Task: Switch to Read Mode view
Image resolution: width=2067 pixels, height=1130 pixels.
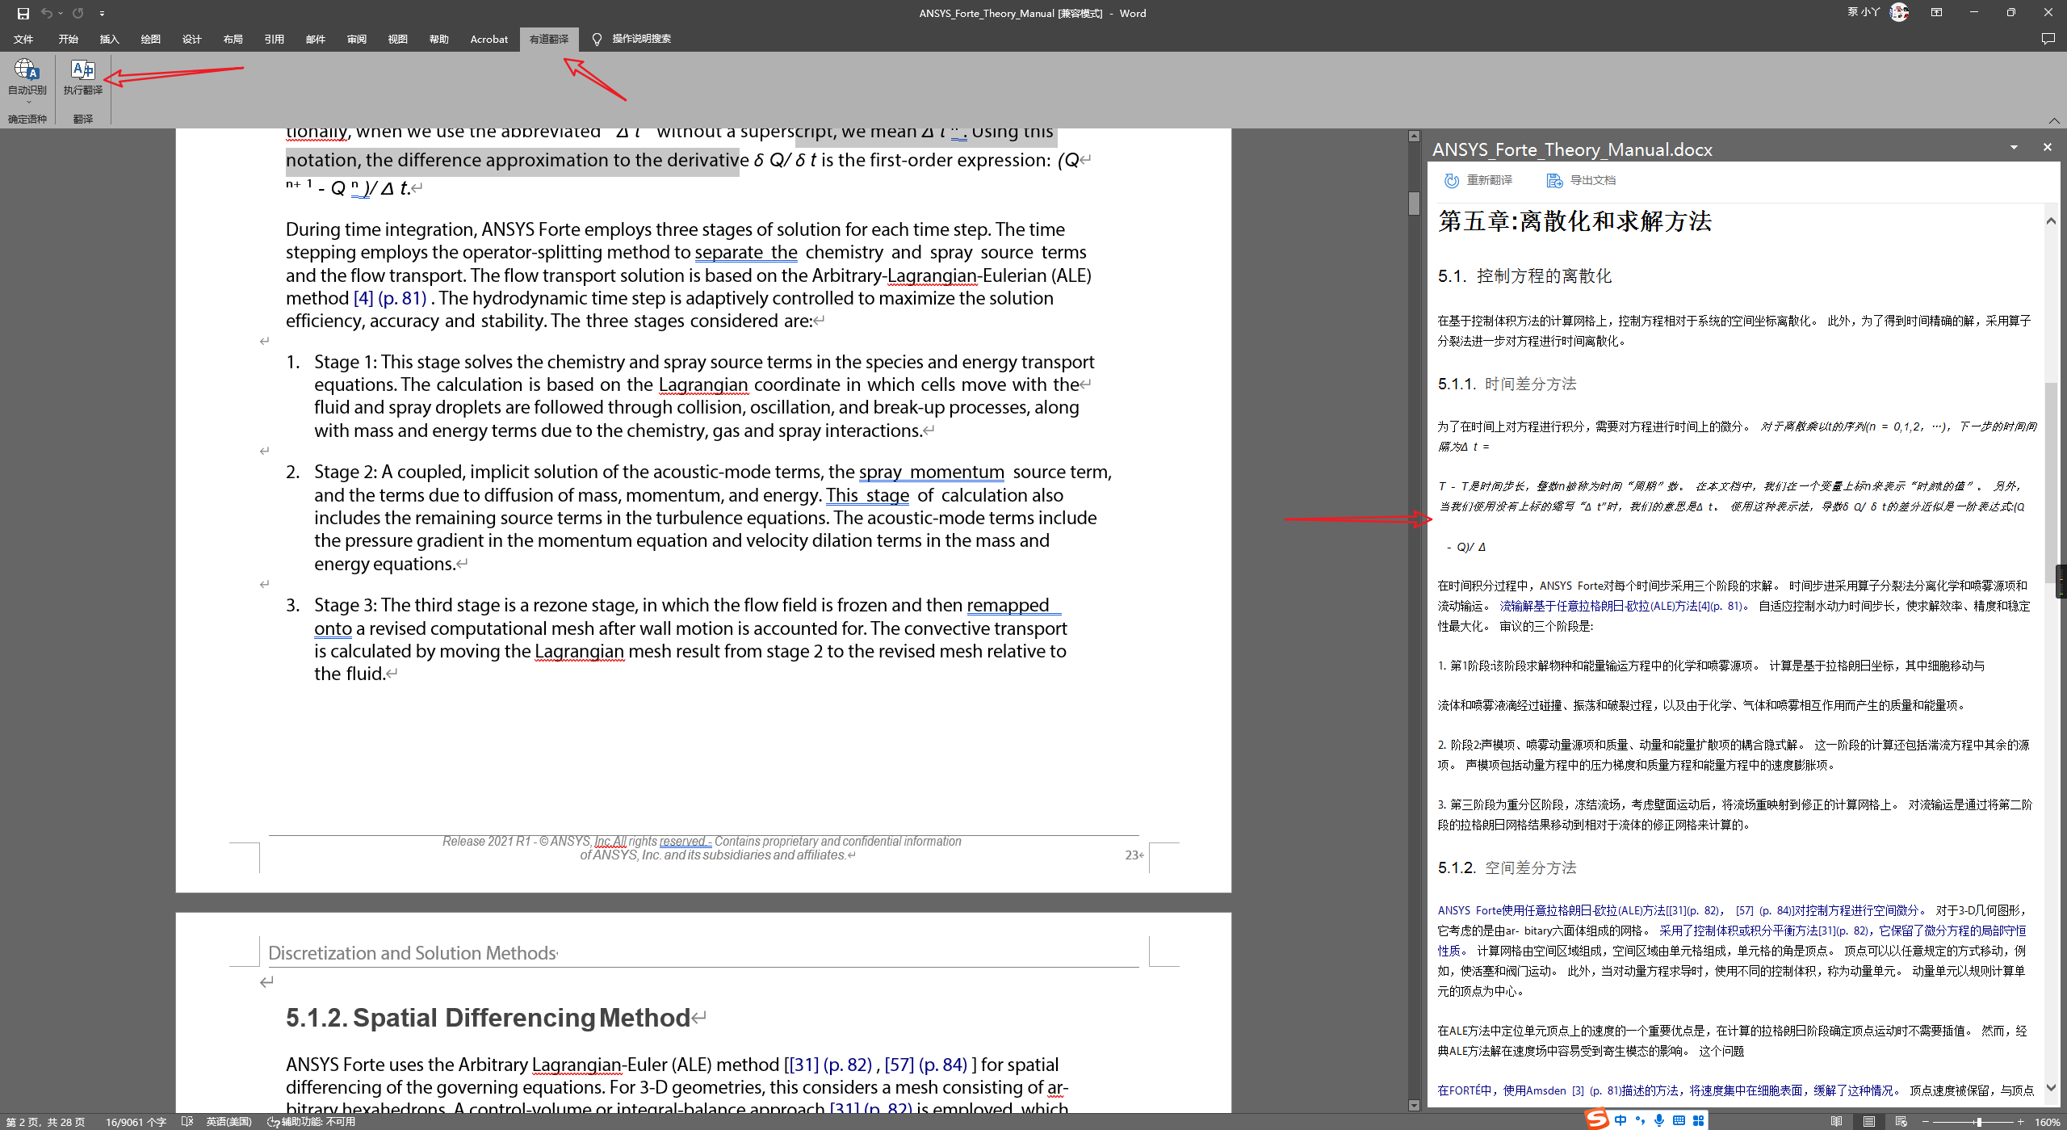Action: 1836,1122
